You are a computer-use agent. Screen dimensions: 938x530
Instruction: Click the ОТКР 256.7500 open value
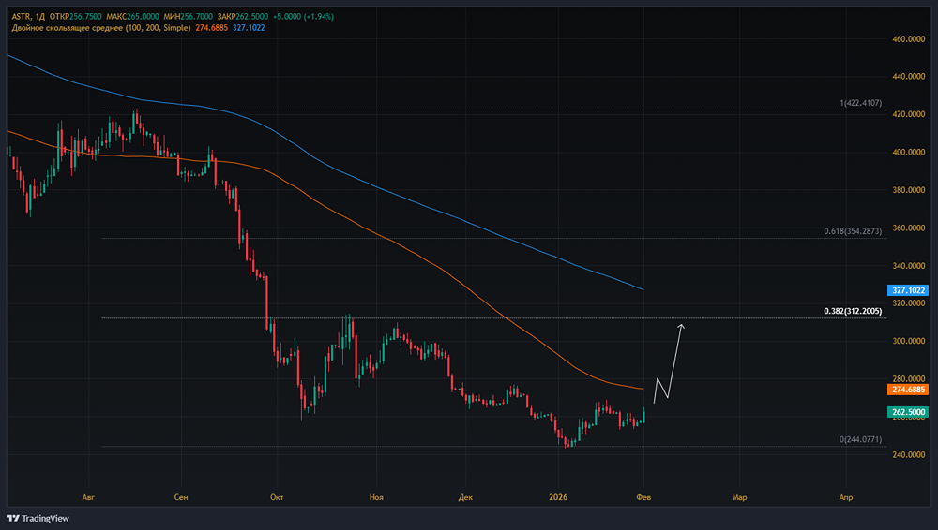[x=75, y=17]
